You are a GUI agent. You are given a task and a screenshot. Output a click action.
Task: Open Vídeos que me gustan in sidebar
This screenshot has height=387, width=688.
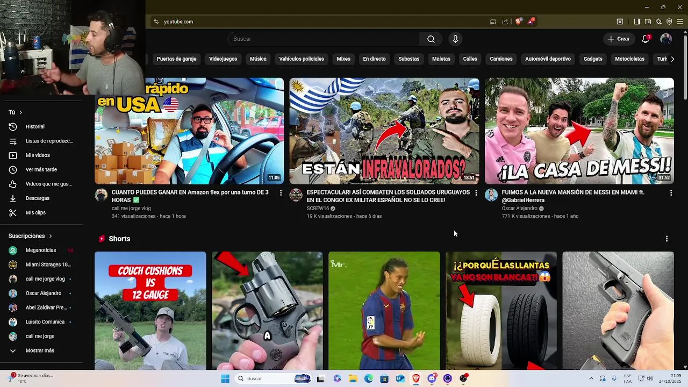coord(41,184)
